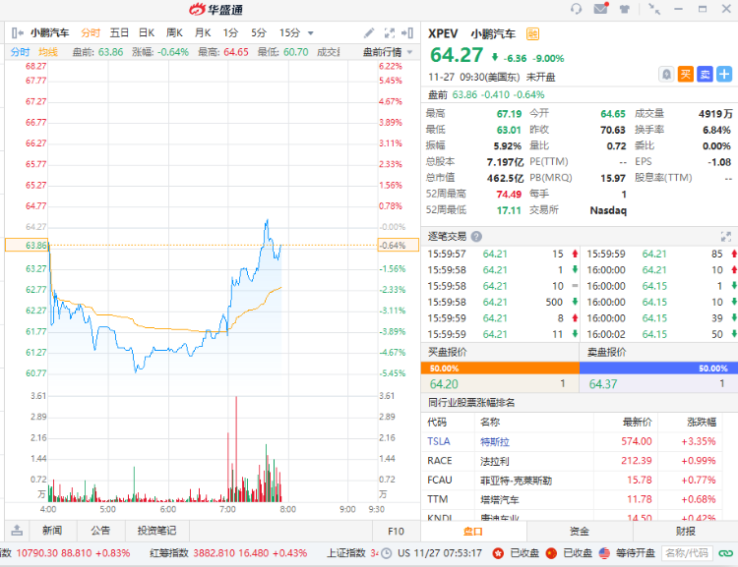738x567 pixels.
Task: Open TSLA ticker link
Action: click(x=439, y=441)
